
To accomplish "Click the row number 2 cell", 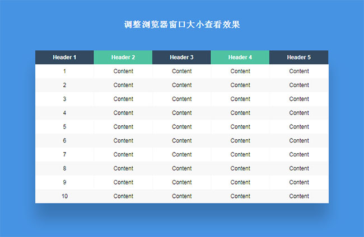I will click(x=64, y=85).
